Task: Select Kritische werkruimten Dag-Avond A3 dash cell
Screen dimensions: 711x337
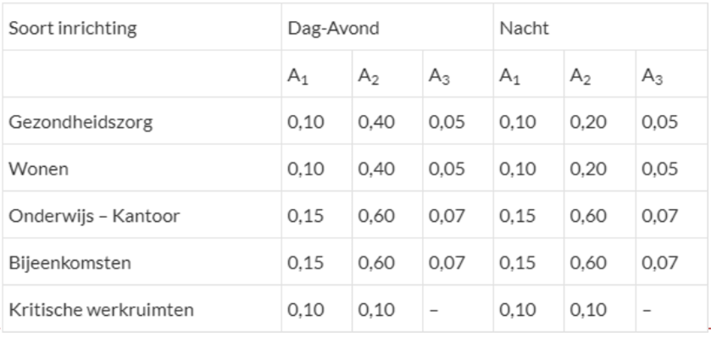Action: coord(458,309)
